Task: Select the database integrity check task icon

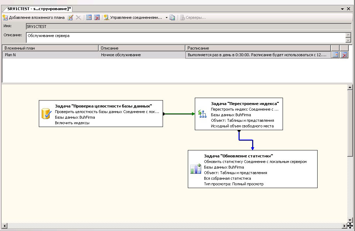Action: pyautogui.click(x=47, y=114)
